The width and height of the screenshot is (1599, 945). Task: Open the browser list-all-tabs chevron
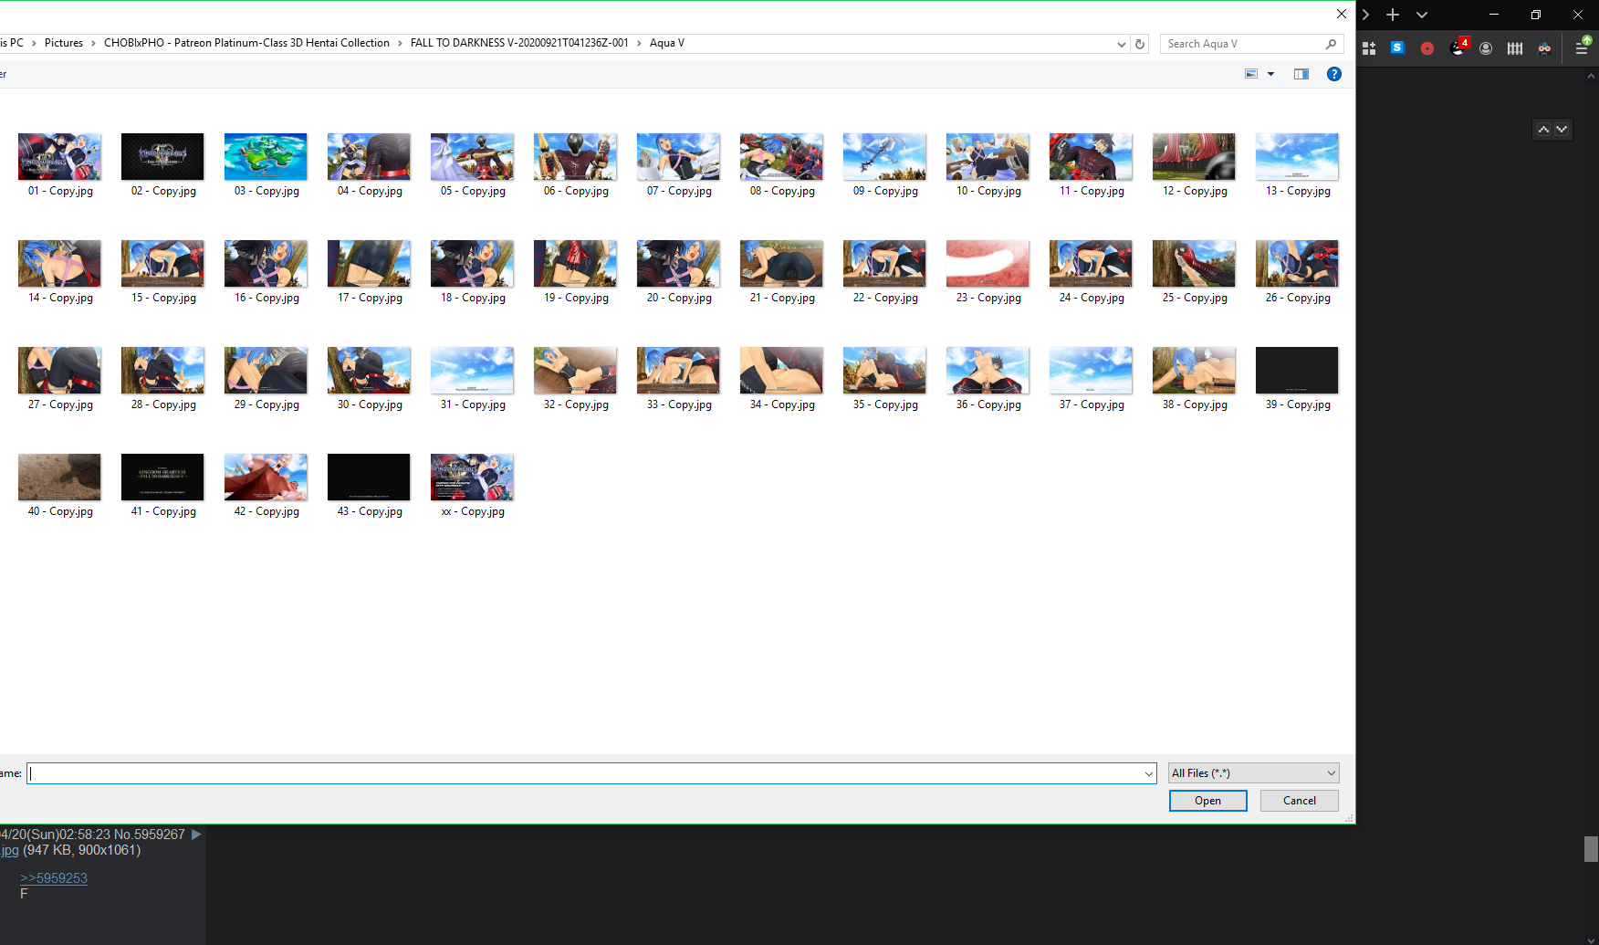pos(1422,15)
